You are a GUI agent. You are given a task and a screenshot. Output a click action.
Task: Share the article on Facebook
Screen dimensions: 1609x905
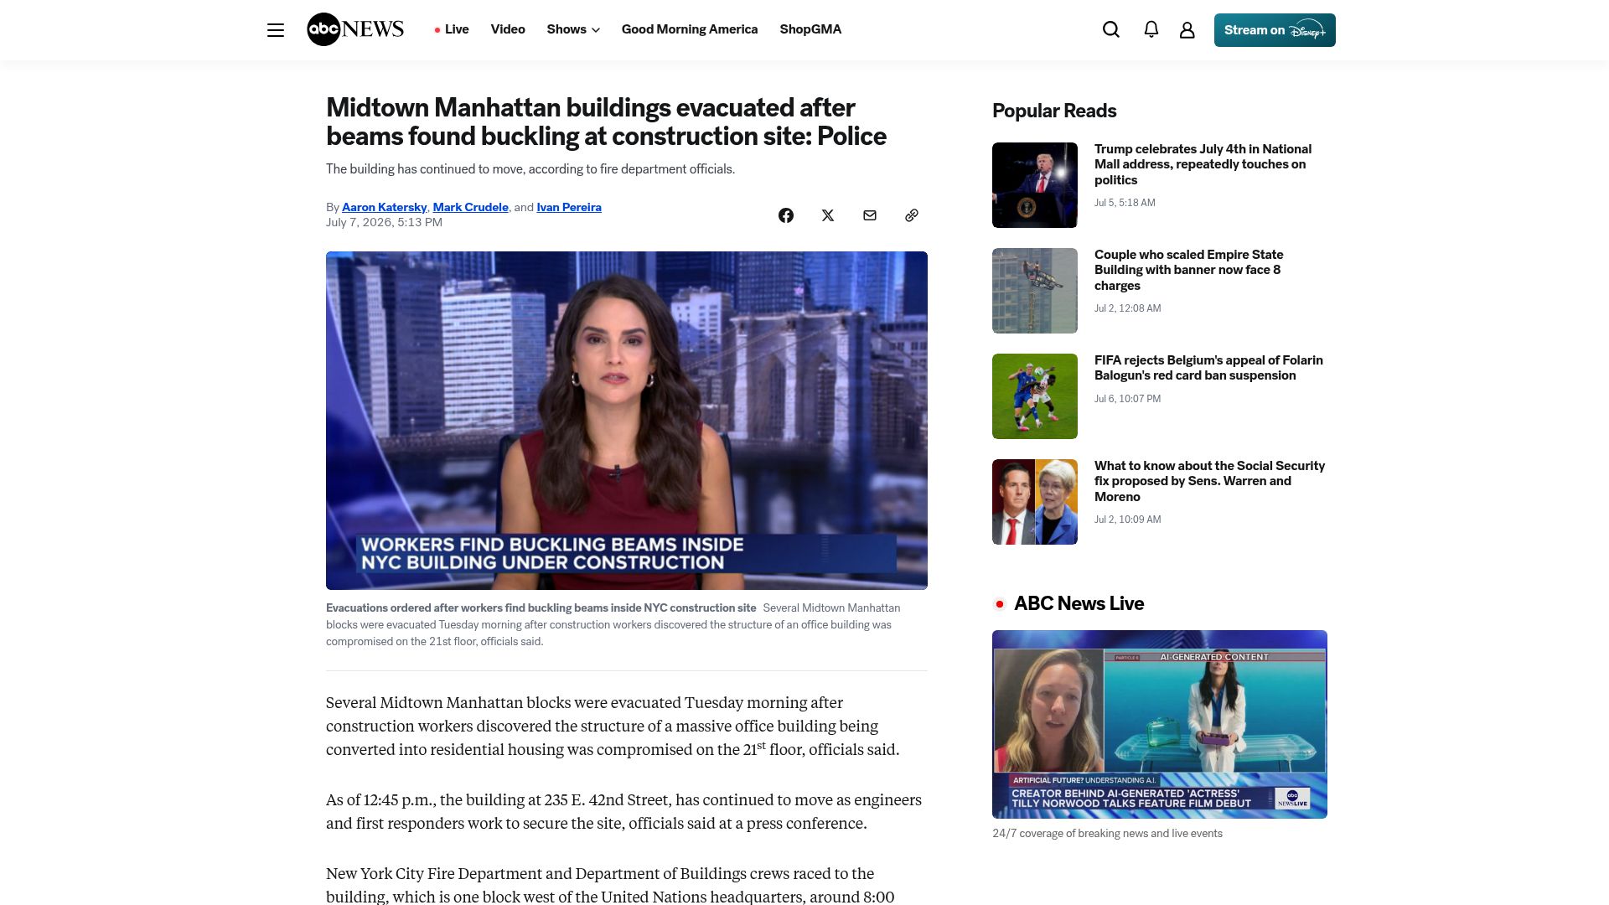[x=786, y=215]
